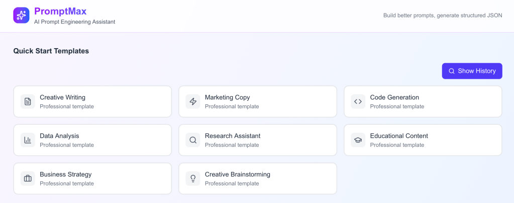Screen dimensions: 514x203
Task: Click the briefcase icon for Business Strategy
Action: tap(28, 178)
